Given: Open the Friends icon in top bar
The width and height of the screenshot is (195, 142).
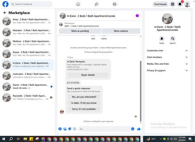Looking at the screenshot, I should click(x=96, y=4).
